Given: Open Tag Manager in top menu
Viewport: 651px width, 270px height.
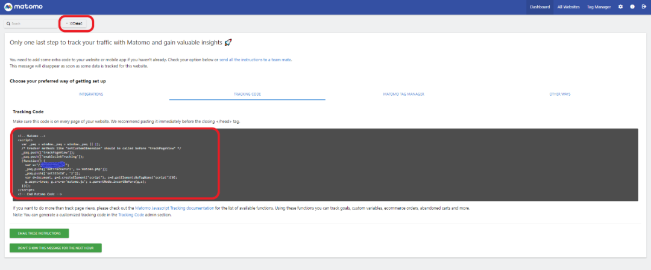Looking at the screenshot, I should pyautogui.click(x=599, y=7).
